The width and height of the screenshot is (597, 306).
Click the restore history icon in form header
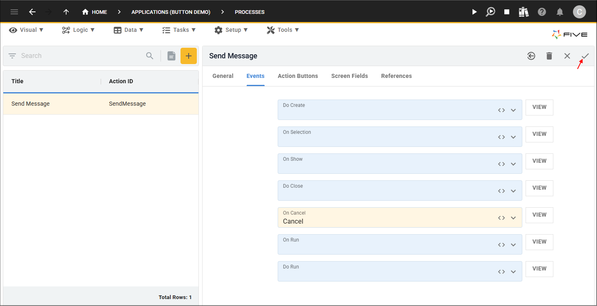[x=531, y=56]
